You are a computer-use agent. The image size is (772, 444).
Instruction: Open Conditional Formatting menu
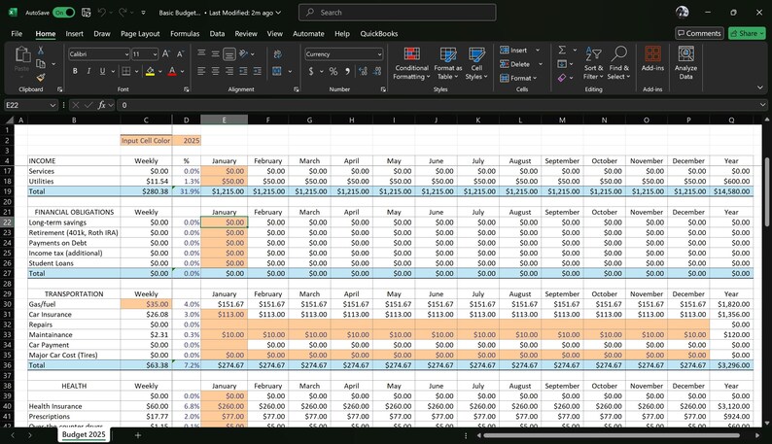pos(411,63)
